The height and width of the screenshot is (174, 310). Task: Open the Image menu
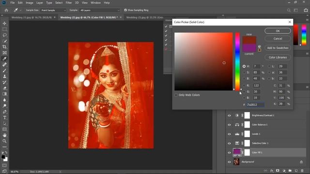pyautogui.click(x=30, y=3)
